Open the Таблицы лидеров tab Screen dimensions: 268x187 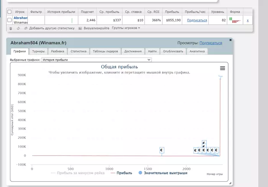point(105,51)
